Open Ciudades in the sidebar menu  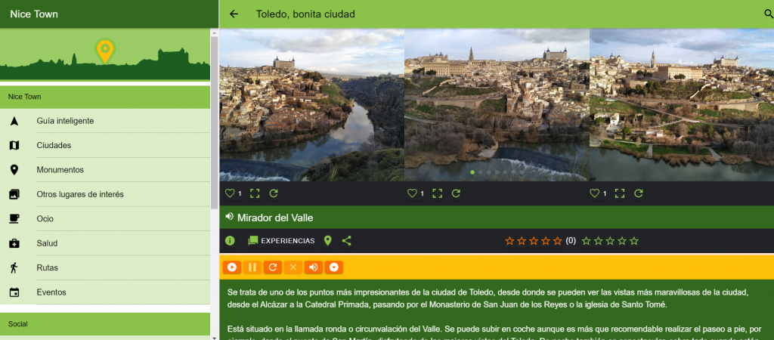[54, 145]
